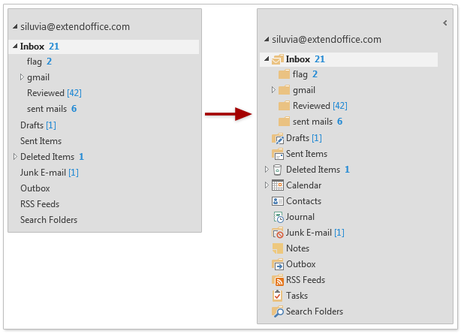Image resolution: width=461 pixels, height=334 pixels.
Task: Open the Reviewed folder beside its folder icon
Action: tap(311, 106)
